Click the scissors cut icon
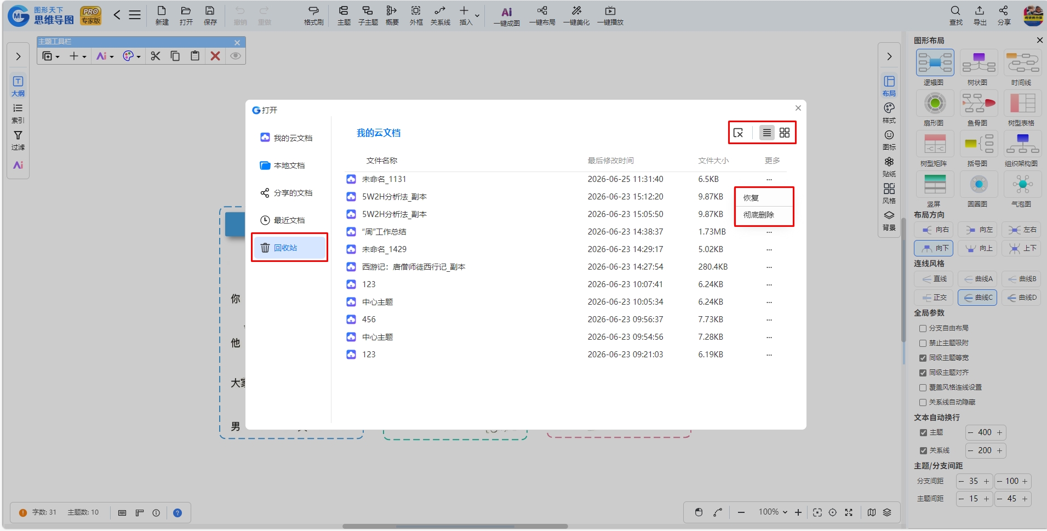This screenshot has height=531, width=1047. pos(156,56)
